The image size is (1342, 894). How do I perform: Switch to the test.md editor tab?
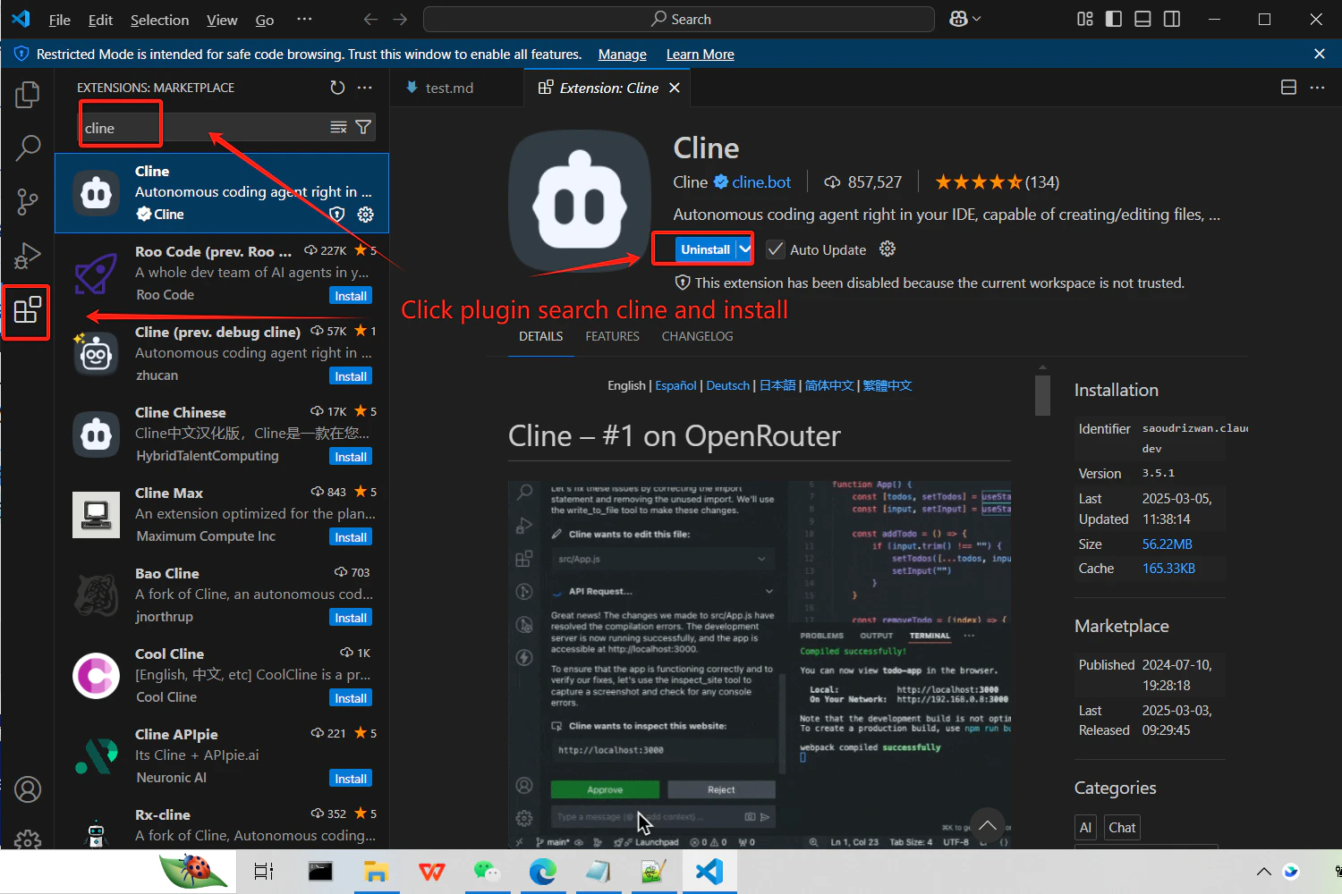pos(452,87)
